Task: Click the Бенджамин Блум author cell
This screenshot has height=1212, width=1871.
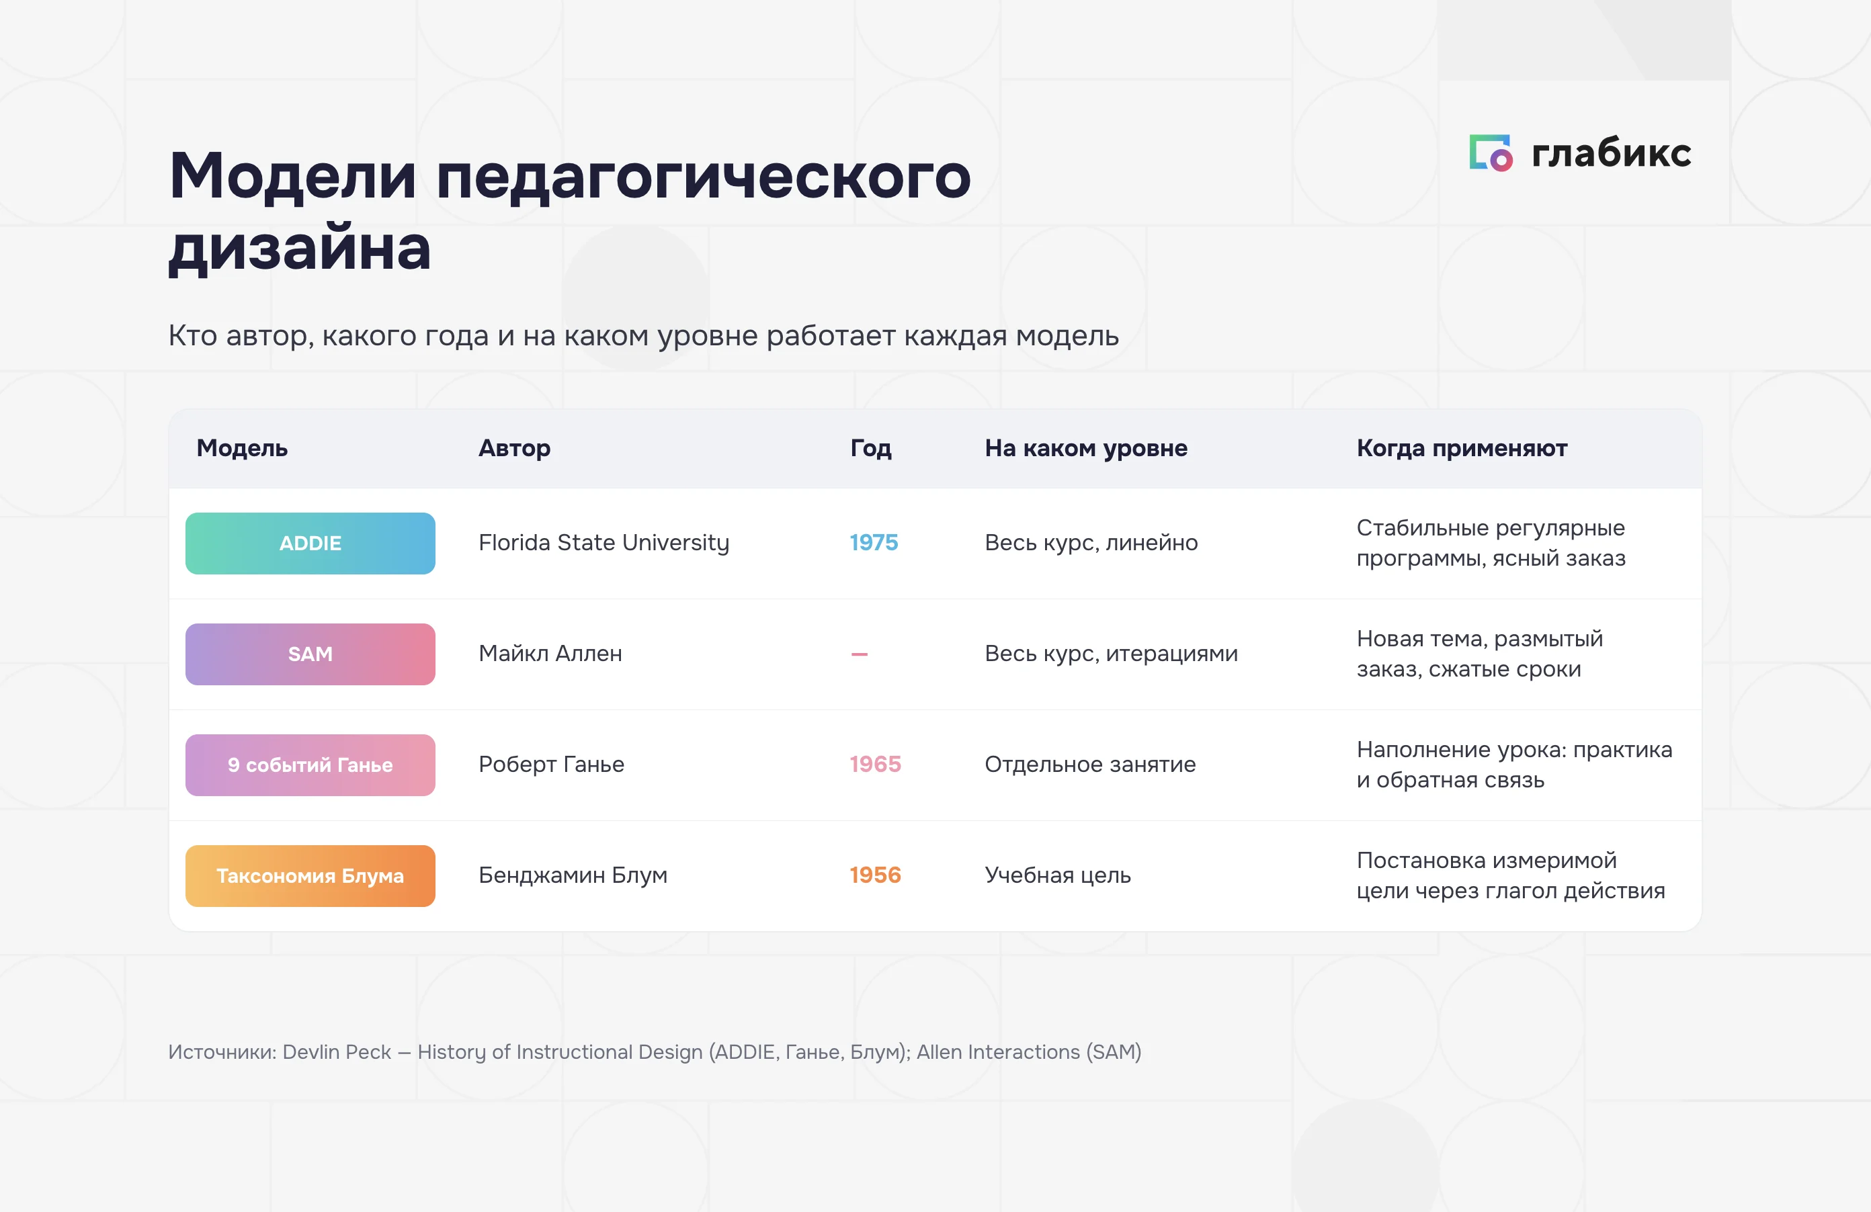Action: [573, 875]
